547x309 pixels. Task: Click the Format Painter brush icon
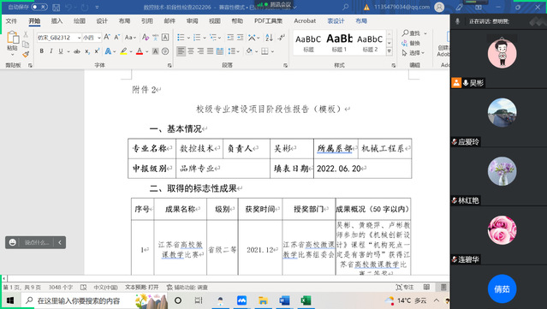pos(26,54)
